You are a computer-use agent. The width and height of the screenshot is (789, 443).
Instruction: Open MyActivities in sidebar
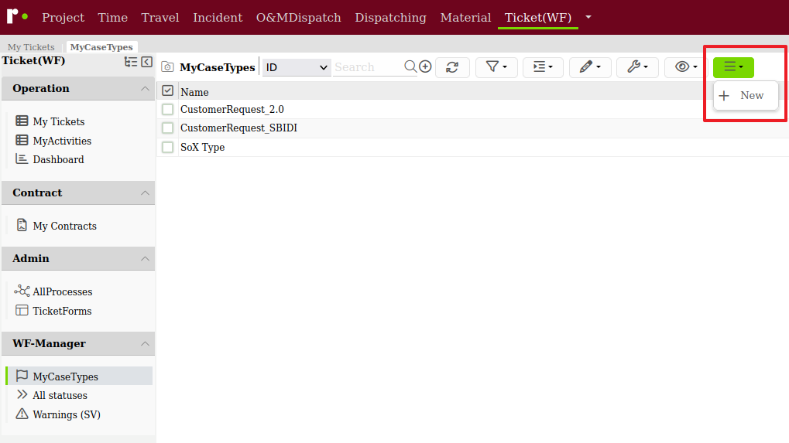click(63, 141)
